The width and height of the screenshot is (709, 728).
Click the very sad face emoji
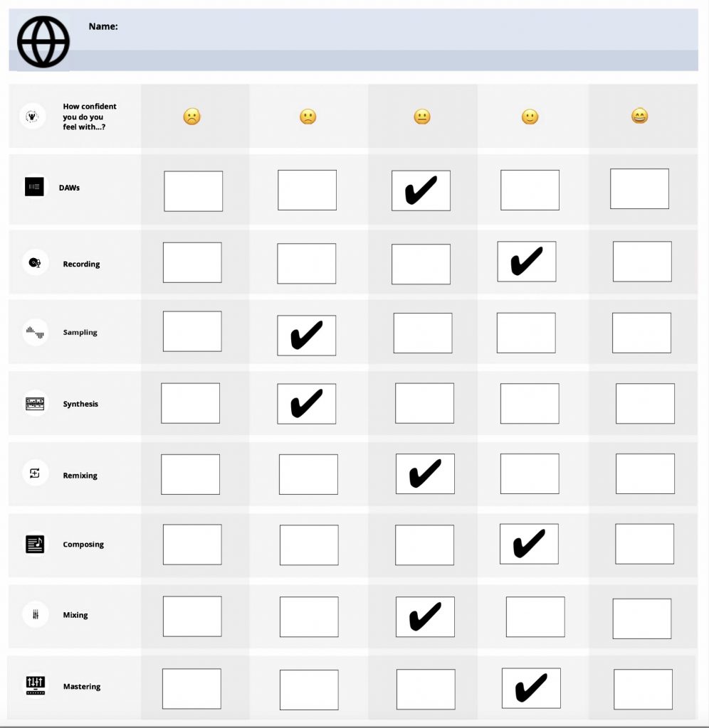(x=192, y=117)
